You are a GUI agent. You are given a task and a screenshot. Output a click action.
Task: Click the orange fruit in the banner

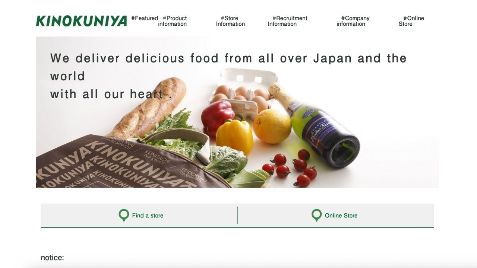point(272,127)
